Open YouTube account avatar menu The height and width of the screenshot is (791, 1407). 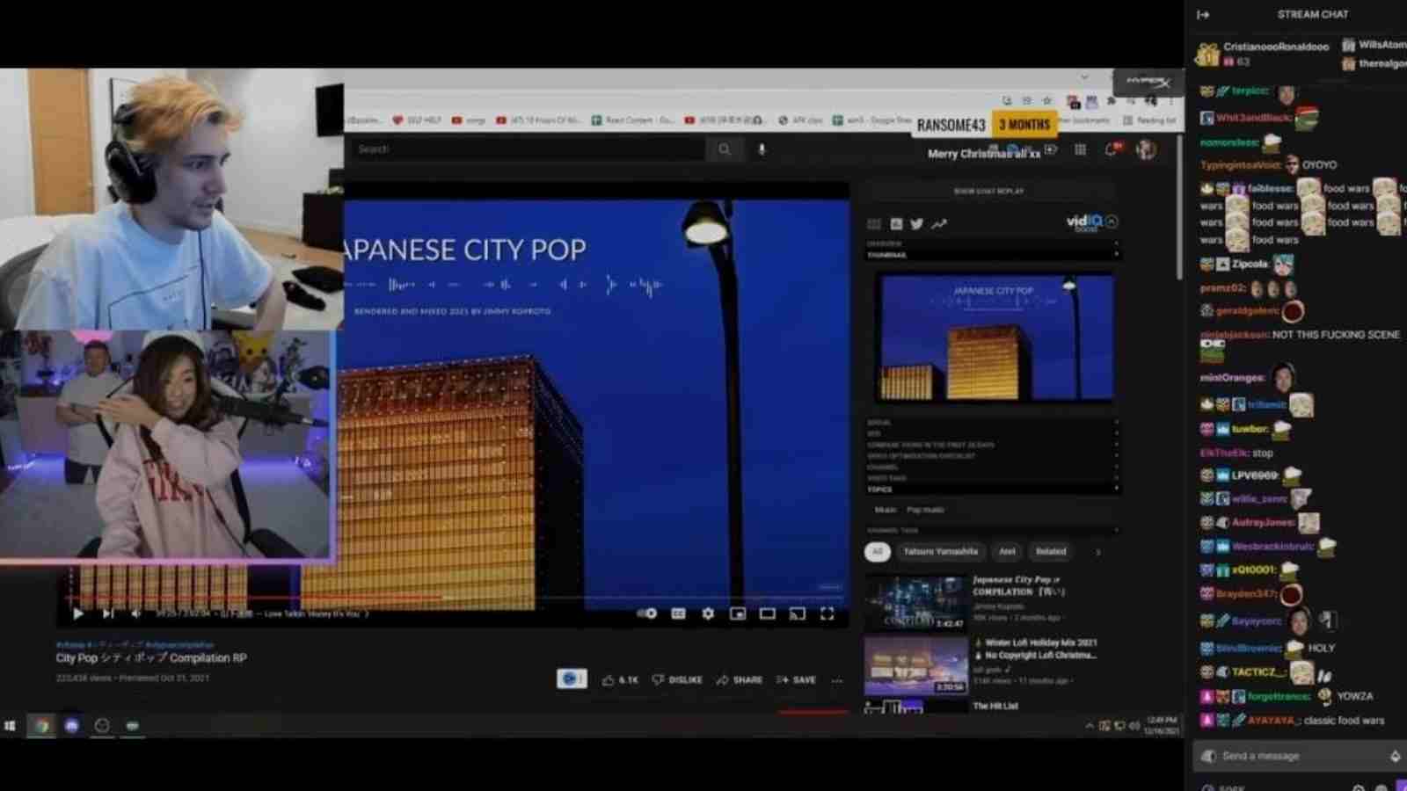[x=1146, y=149]
